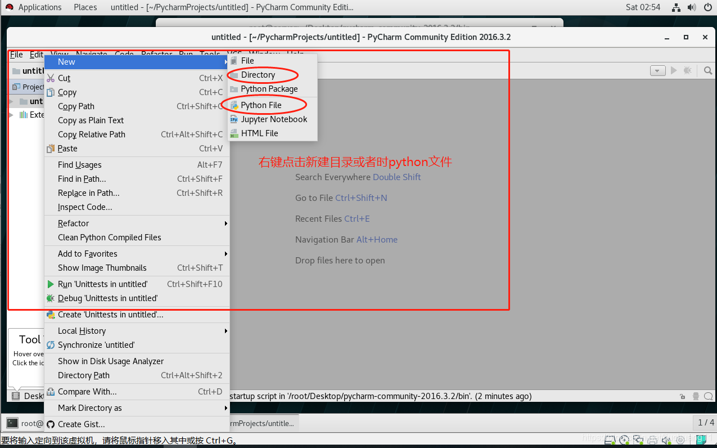Click the PycharmProjects/untitle... taskbar entry at the bottom

263,423
